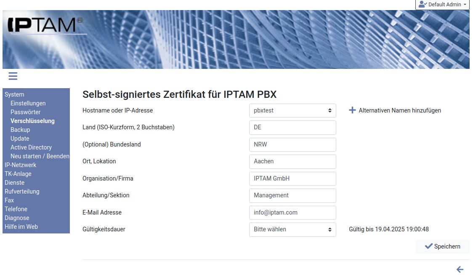Open the Default Admin dropdown menu
Image resolution: width=473 pixels, height=275 pixels.
(442, 5)
